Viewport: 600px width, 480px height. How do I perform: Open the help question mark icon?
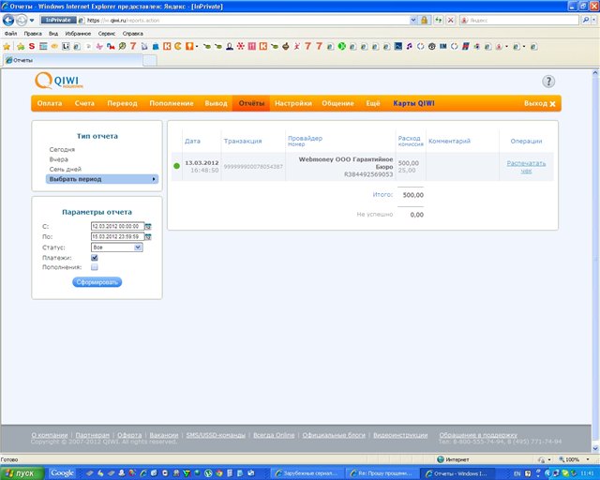pyautogui.click(x=549, y=82)
